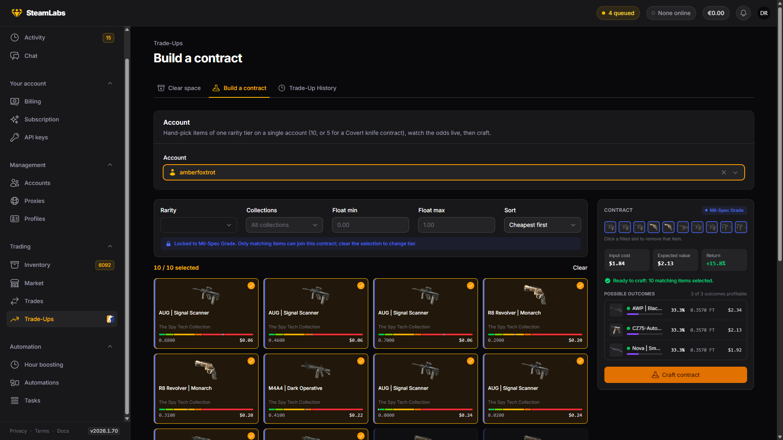Click the None online status pill

coord(671,13)
